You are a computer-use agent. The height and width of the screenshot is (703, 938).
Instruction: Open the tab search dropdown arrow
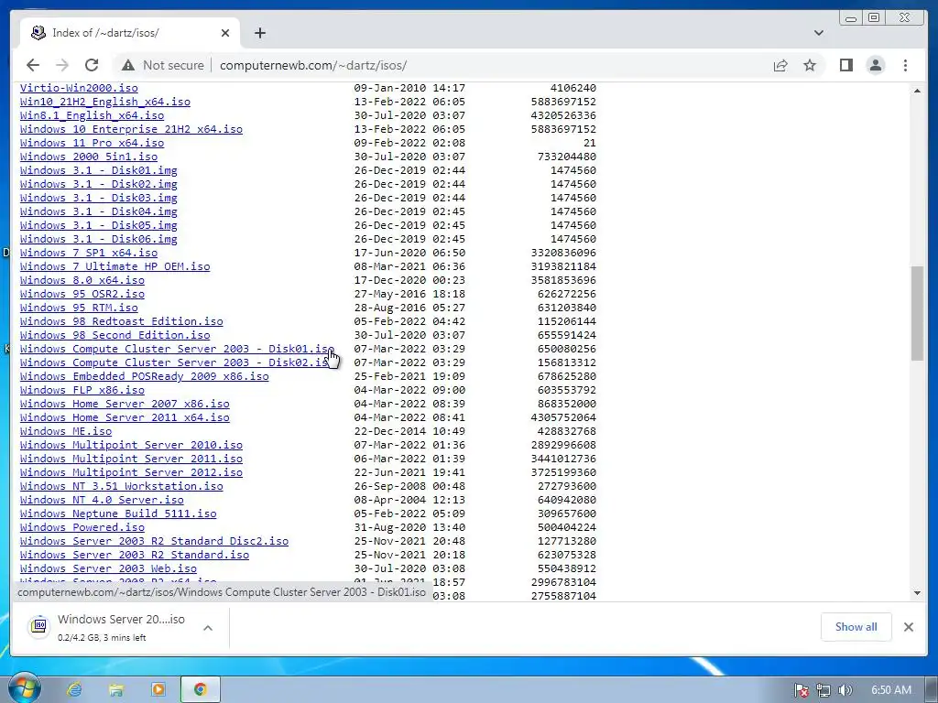point(818,33)
